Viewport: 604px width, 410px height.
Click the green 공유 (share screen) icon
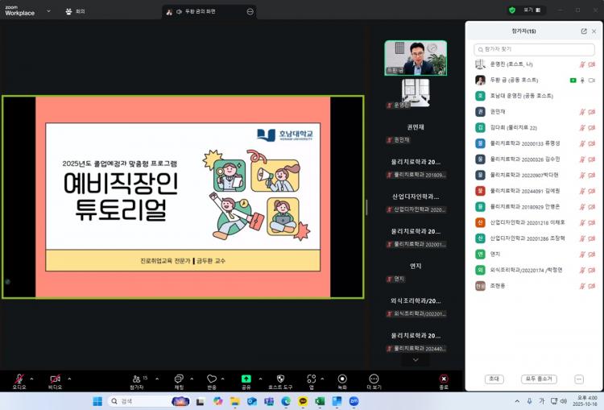click(246, 378)
